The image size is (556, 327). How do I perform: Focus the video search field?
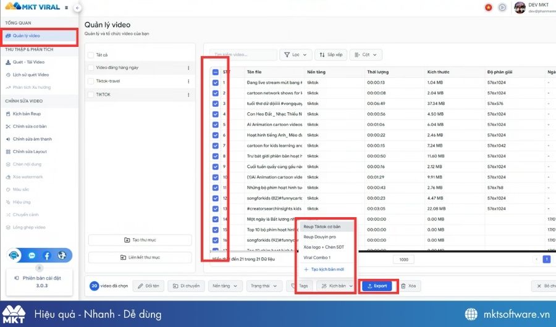pos(243,54)
